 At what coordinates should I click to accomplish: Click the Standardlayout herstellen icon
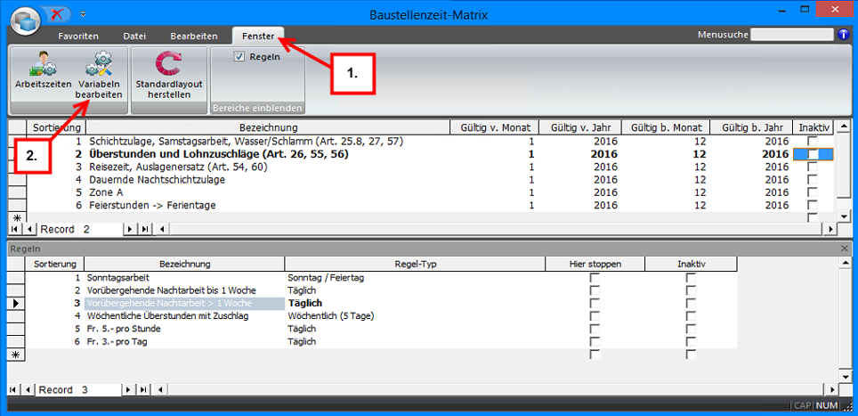168,64
